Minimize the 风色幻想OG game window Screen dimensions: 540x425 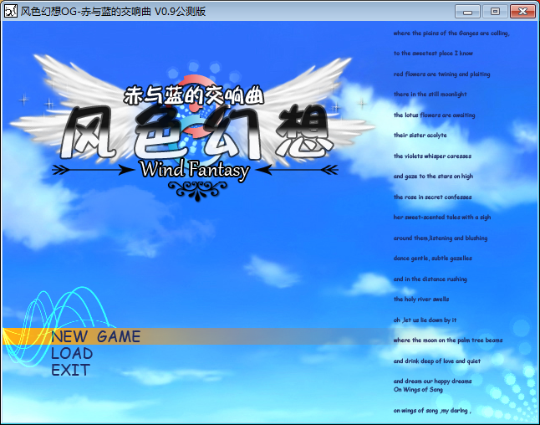pos(467,12)
